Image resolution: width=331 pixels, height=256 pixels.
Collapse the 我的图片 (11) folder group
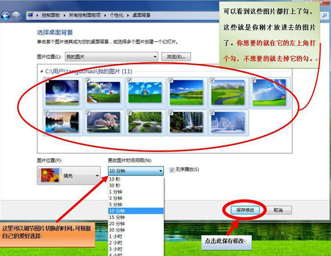[x=42, y=71]
